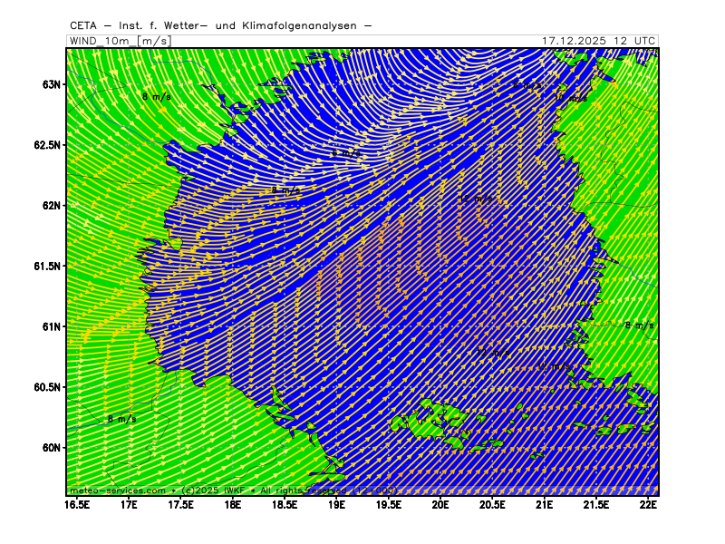Click the 19.5E longitude axis label
The height and width of the screenshot is (544, 725).
click(389, 503)
